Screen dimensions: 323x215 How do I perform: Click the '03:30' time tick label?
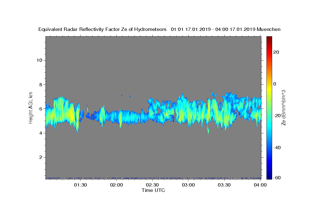[224, 185]
